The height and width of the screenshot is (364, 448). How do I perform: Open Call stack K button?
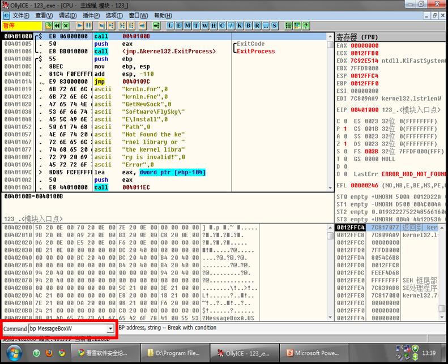pyautogui.click(x=240, y=25)
